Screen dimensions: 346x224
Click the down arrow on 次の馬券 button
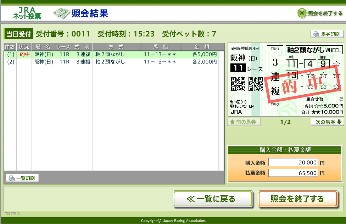339,122
